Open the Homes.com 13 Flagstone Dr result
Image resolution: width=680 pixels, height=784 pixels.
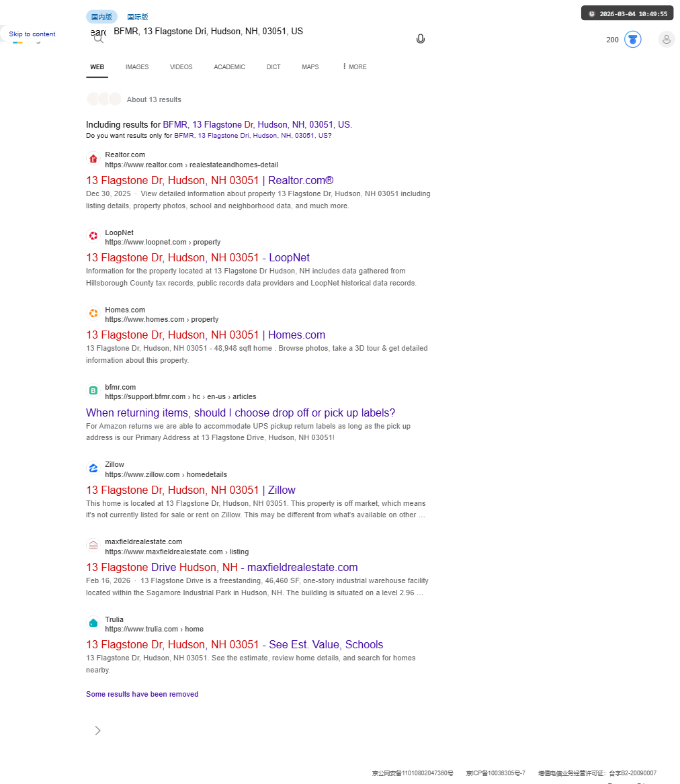[x=206, y=335]
